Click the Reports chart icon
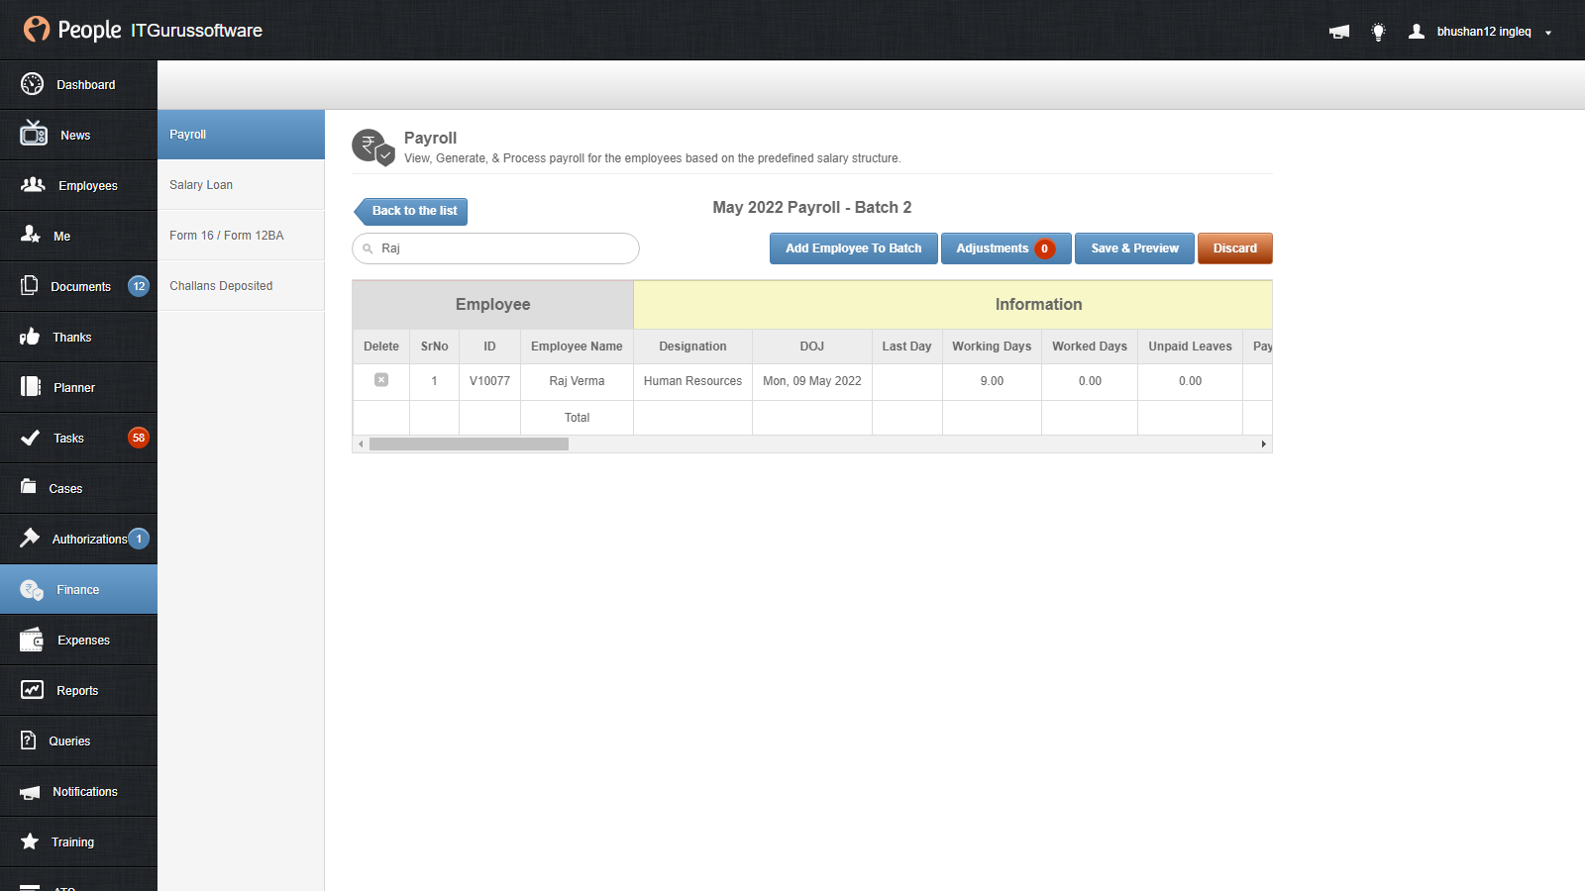1585x891 pixels. [33, 690]
